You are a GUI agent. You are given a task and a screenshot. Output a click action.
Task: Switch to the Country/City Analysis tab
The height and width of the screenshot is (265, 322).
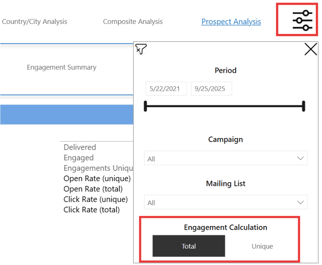(x=35, y=21)
